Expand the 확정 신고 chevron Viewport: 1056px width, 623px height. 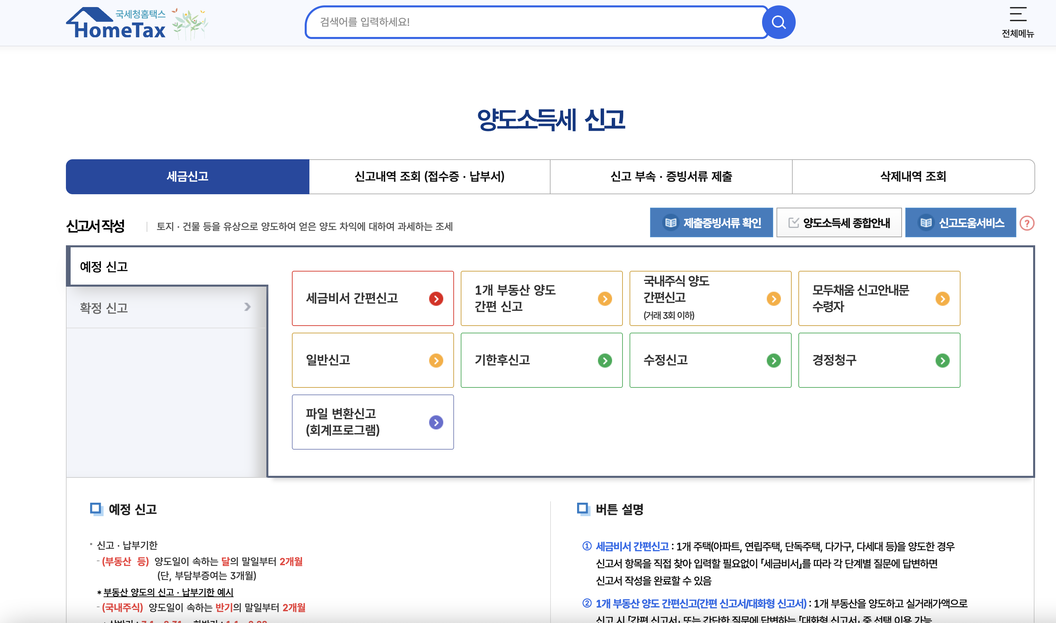coord(248,307)
